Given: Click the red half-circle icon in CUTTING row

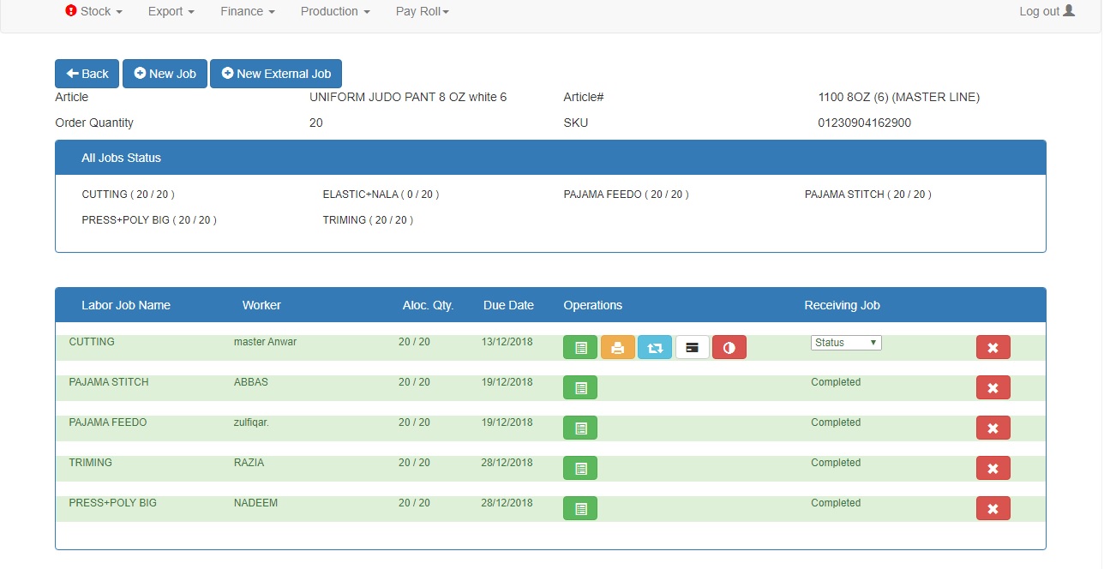Looking at the screenshot, I should (729, 347).
